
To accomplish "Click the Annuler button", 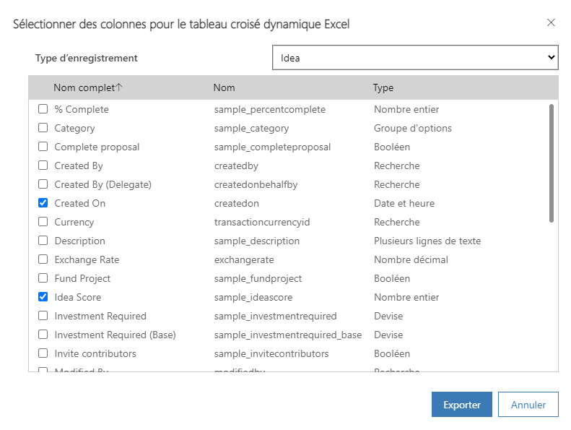I will point(528,405).
